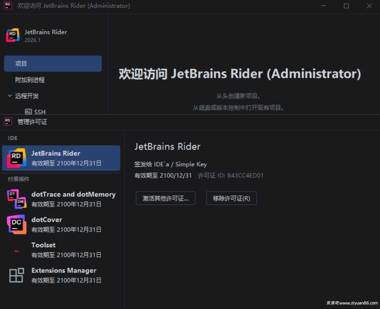Open the SSH remote development entry

(x=40, y=112)
